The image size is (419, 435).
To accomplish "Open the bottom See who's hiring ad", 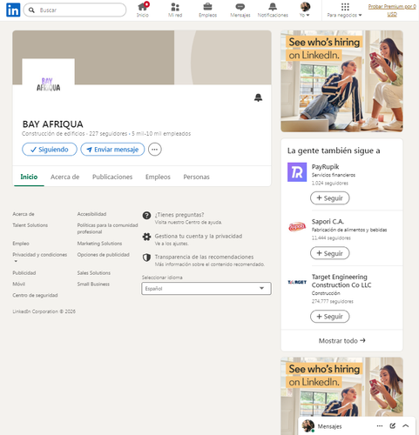I will (341, 396).
